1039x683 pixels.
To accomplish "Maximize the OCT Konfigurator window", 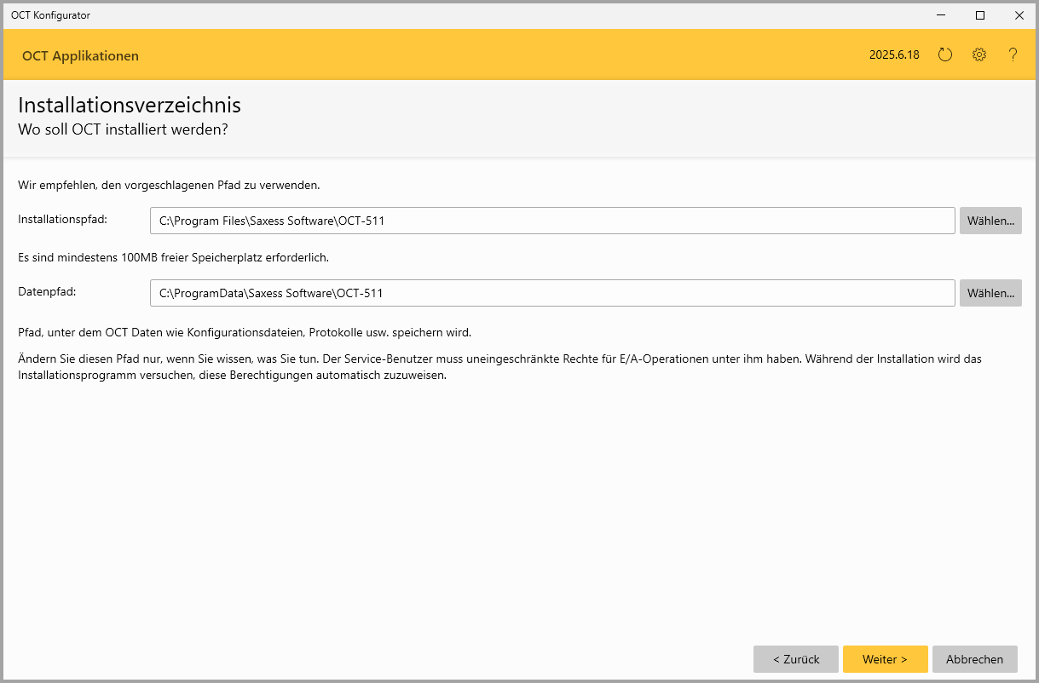I will (x=980, y=15).
